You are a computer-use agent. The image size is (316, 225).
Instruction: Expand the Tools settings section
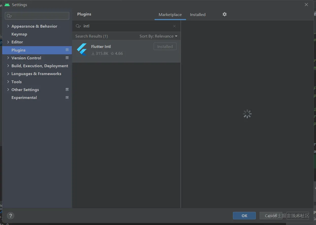(8, 82)
